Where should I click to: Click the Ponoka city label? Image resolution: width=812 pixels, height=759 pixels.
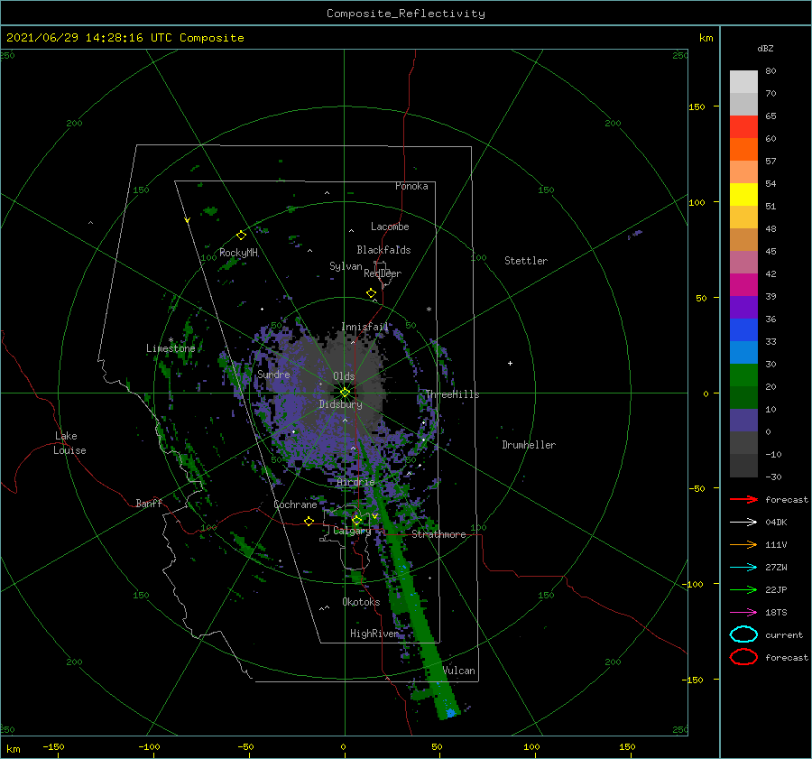click(x=411, y=186)
